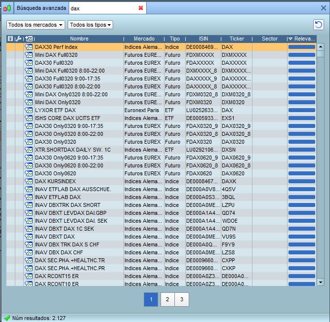Viewport: 330px width, 322px height.
Task: Select INAV DBX TRK DAX S CHF name
Action: (67, 244)
